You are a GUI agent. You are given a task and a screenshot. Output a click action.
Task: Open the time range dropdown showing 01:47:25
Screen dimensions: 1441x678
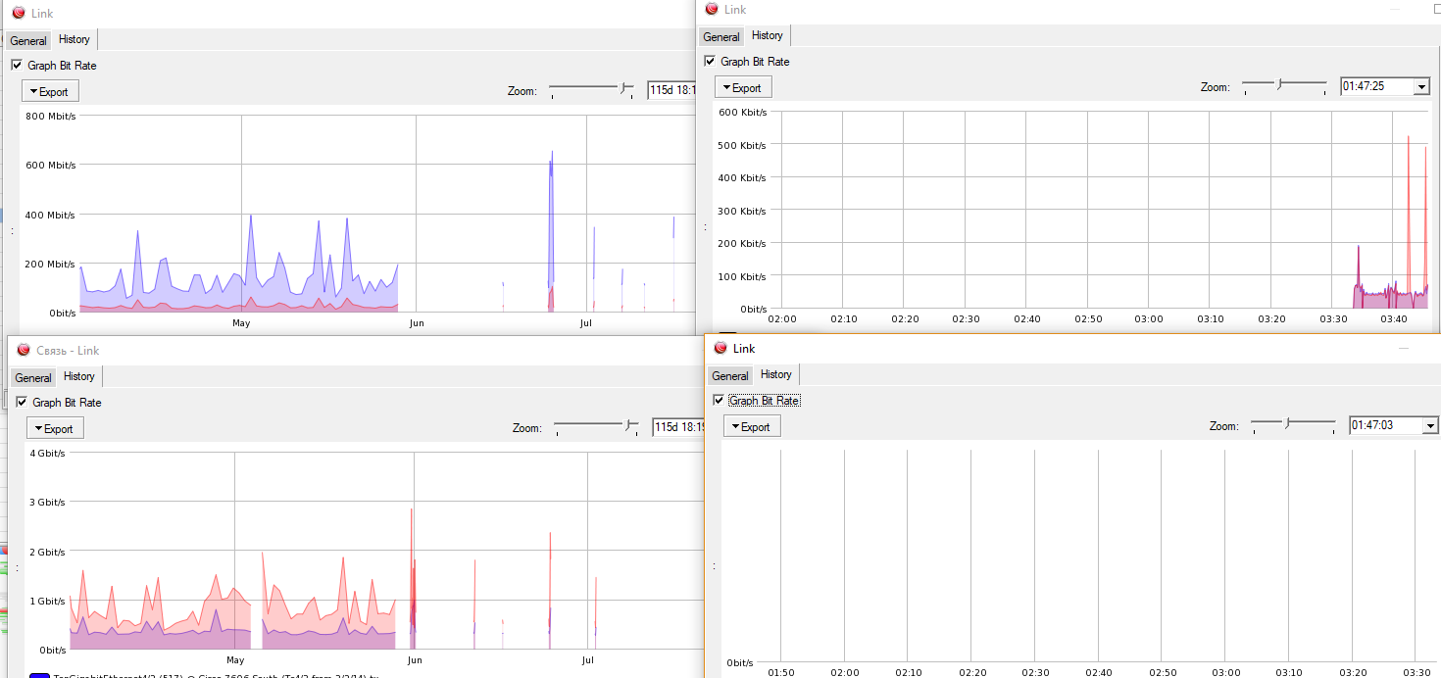(1422, 87)
